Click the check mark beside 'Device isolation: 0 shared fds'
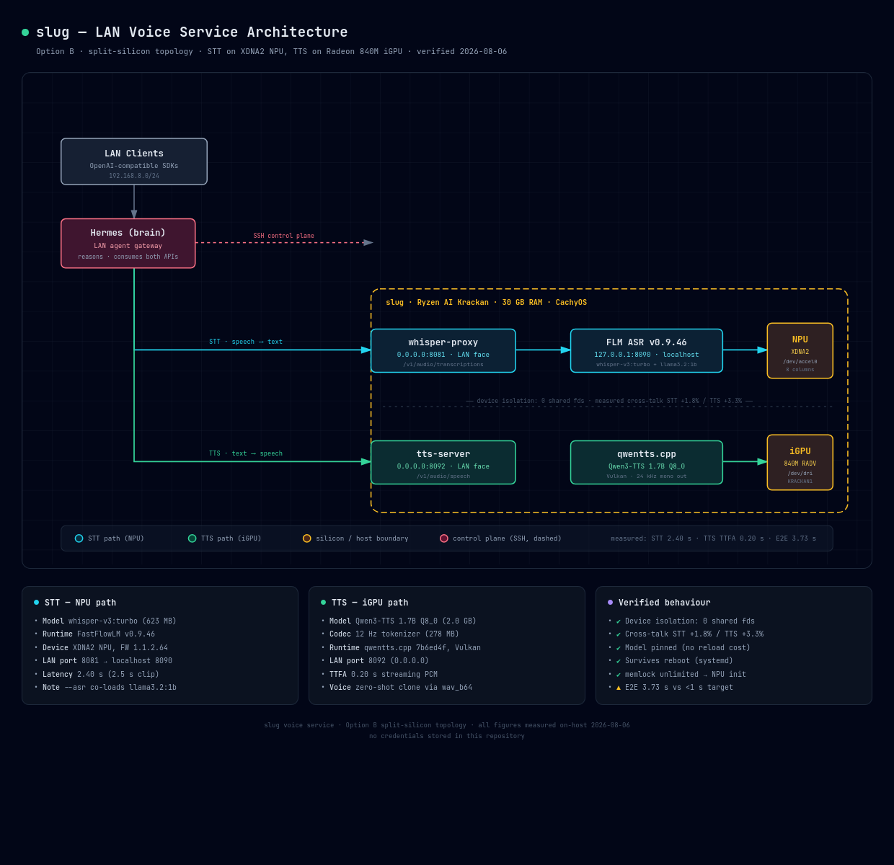The image size is (894, 865). click(619, 621)
